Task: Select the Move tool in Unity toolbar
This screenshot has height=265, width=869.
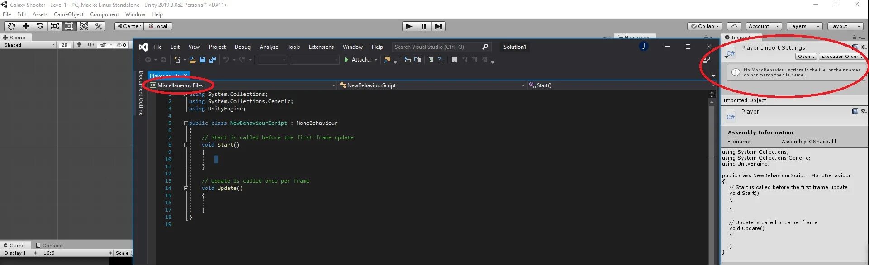Action: 26,26
